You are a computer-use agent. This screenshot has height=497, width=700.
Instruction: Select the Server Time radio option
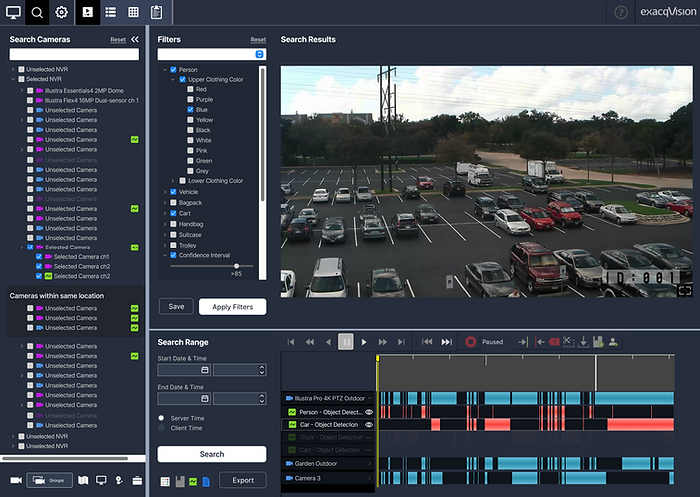click(x=161, y=418)
